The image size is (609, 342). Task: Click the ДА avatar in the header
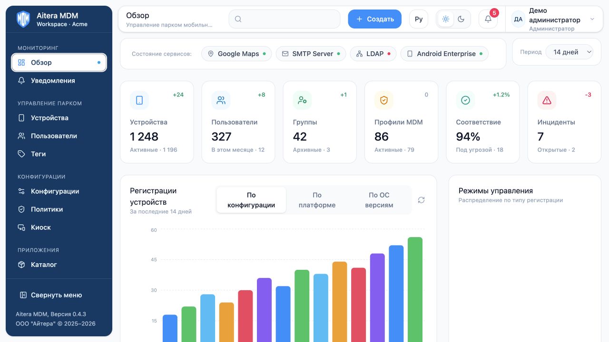pos(519,19)
